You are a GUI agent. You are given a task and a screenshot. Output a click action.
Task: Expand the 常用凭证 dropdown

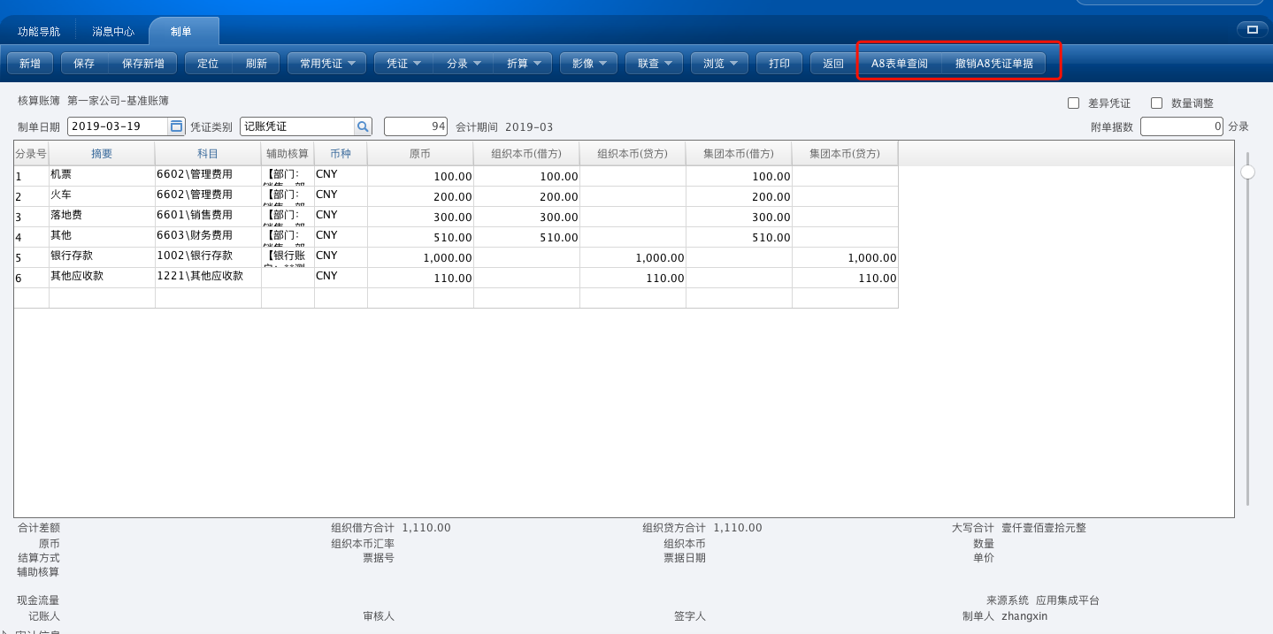click(x=327, y=64)
